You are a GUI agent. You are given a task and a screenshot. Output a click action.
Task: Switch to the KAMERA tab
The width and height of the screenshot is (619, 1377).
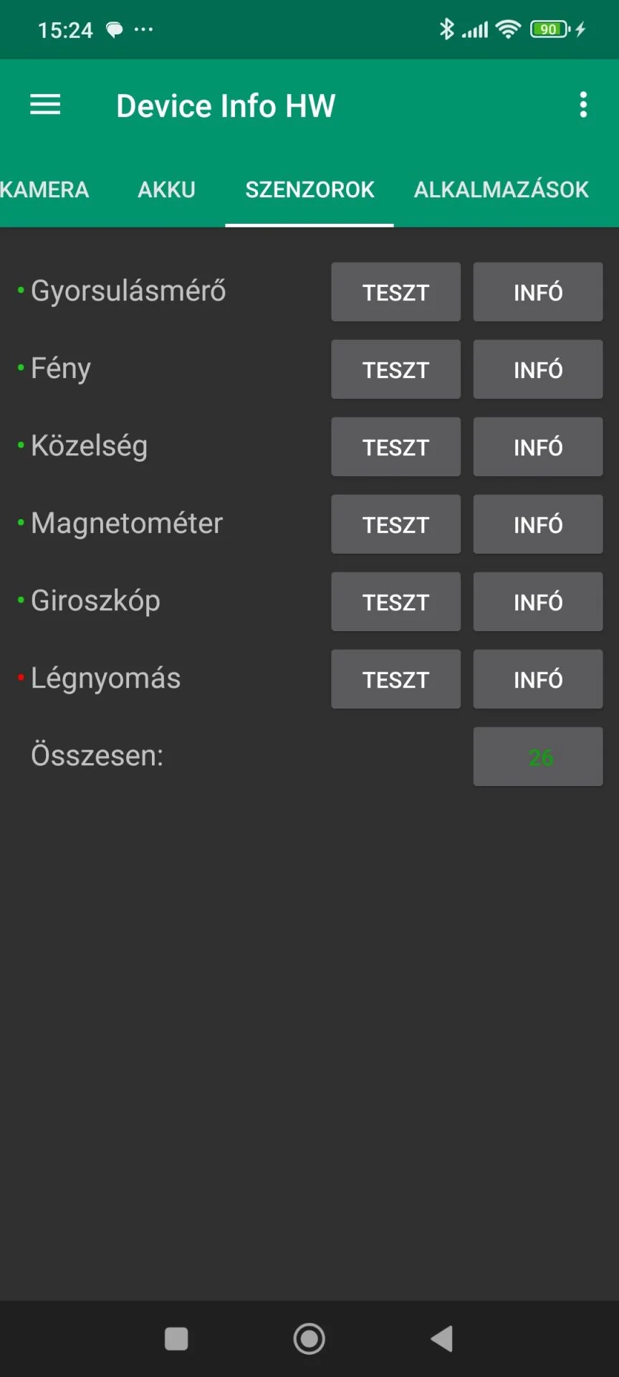pos(44,190)
